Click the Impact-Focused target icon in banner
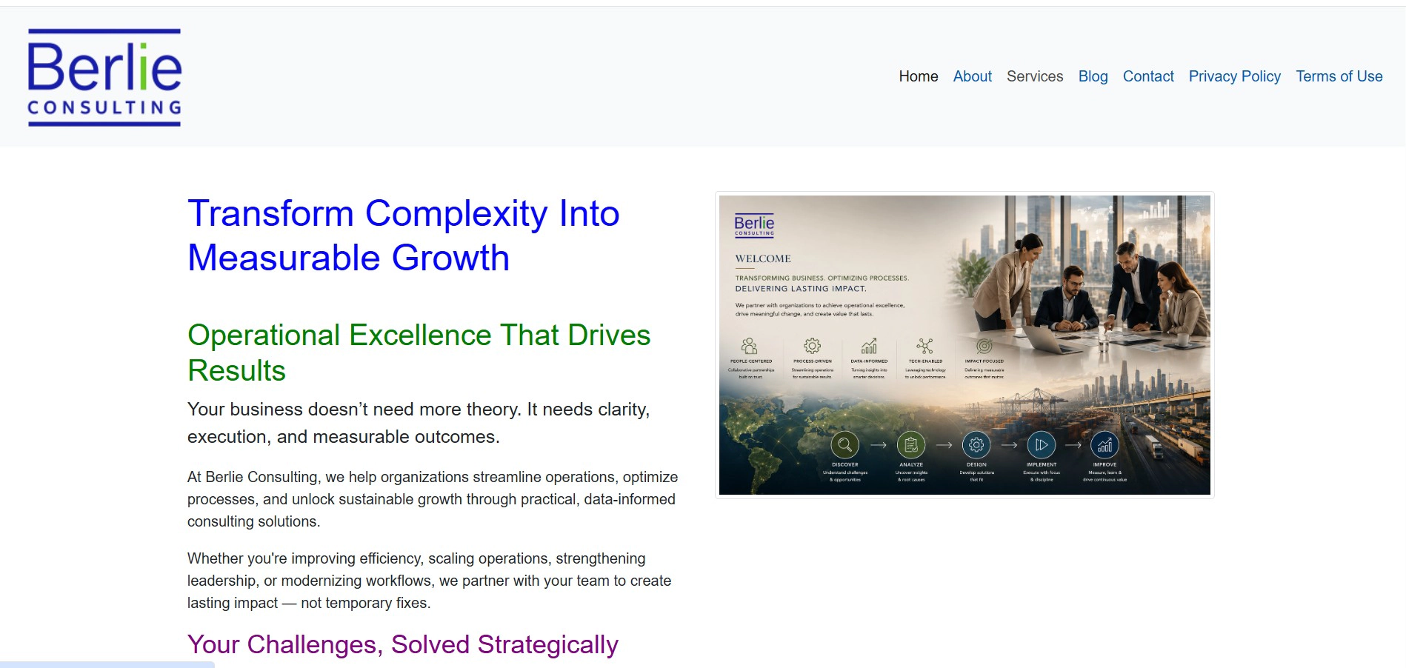 click(984, 346)
